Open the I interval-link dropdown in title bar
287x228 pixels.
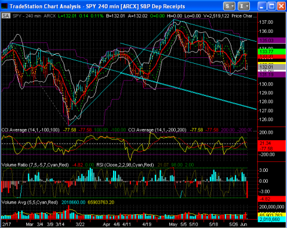point(244,7)
